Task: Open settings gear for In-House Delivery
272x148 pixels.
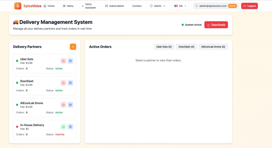Action: (71, 127)
